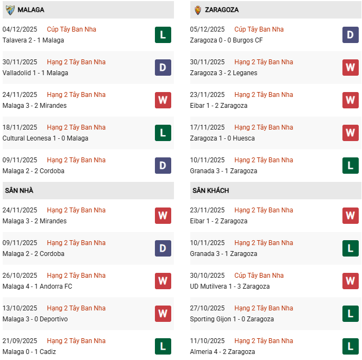This screenshot has height=360, width=362.
Task: Click the W badge for Malaga 4 - 1 Andorra FC
Action: [163, 281]
